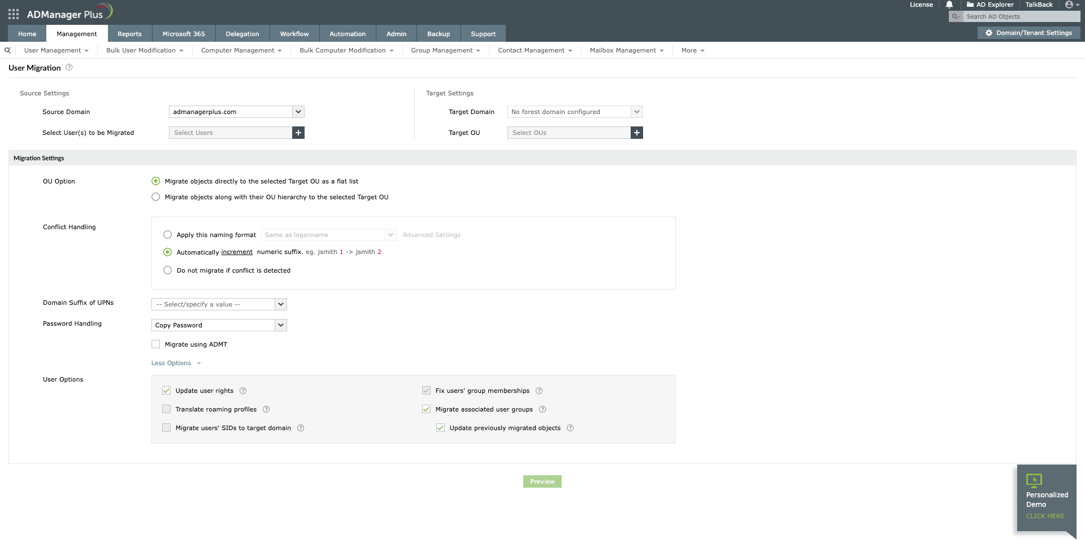Click the search magnifier in AD Objects search
The width and height of the screenshot is (1085, 543).
tap(955, 16)
